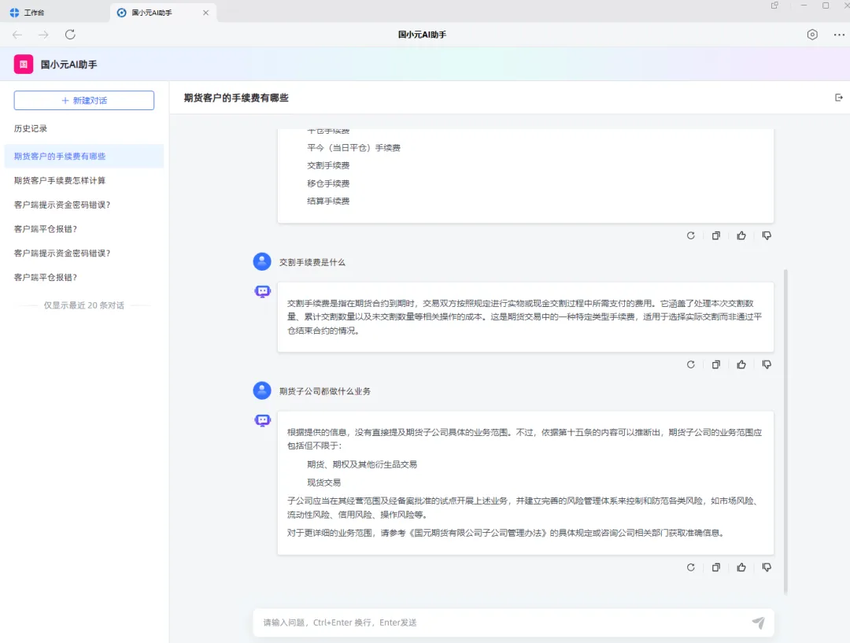
Task: Copy the last answer about 期货子公司
Action: point(716,567)
